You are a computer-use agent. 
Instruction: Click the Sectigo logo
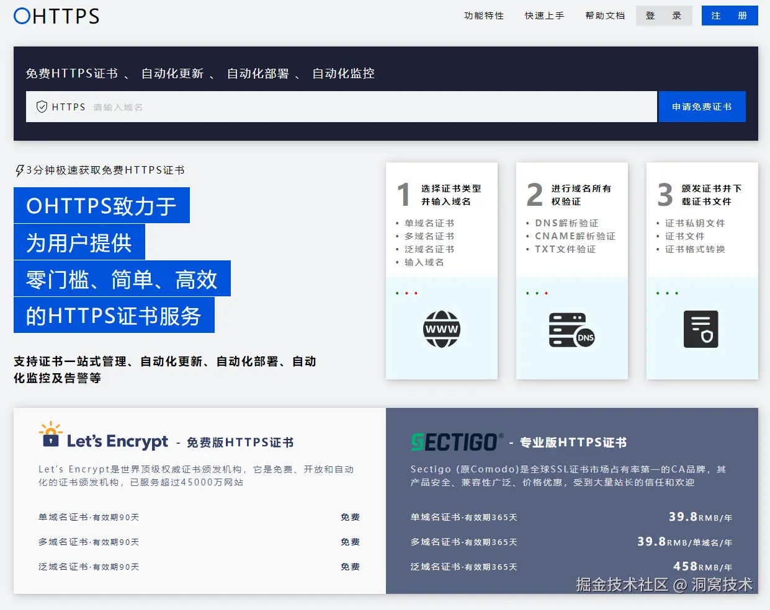457,442
